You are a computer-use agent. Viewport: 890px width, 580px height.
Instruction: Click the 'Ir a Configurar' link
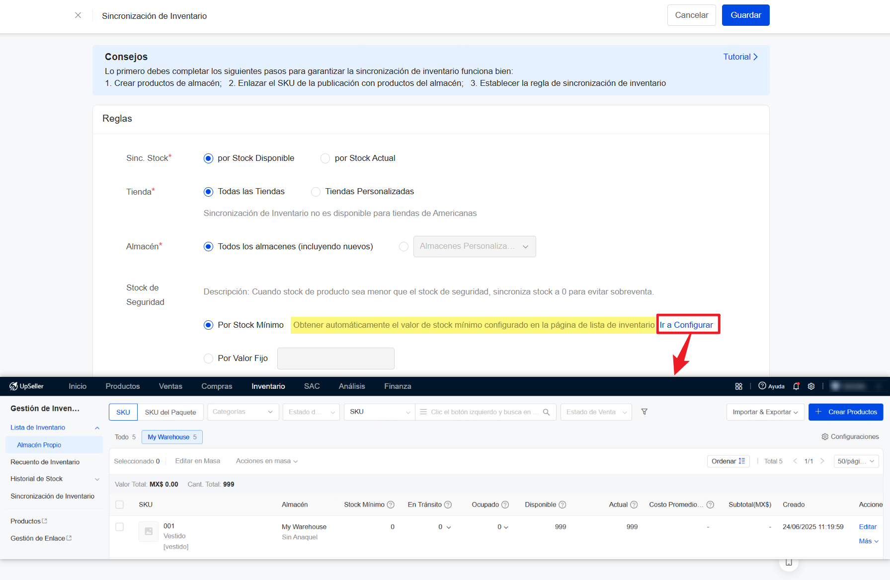(688, 324)
